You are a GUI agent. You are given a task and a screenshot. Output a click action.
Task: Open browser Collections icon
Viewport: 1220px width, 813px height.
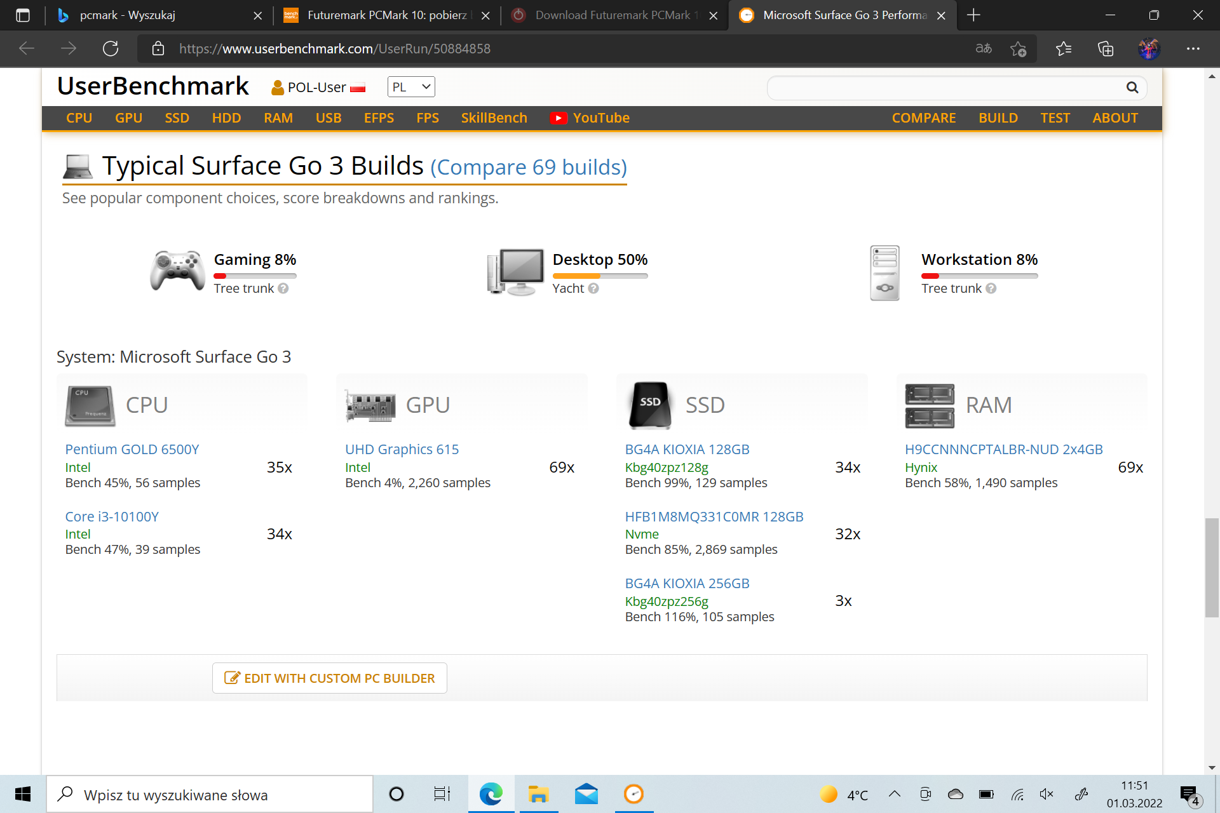point(1105,49)
